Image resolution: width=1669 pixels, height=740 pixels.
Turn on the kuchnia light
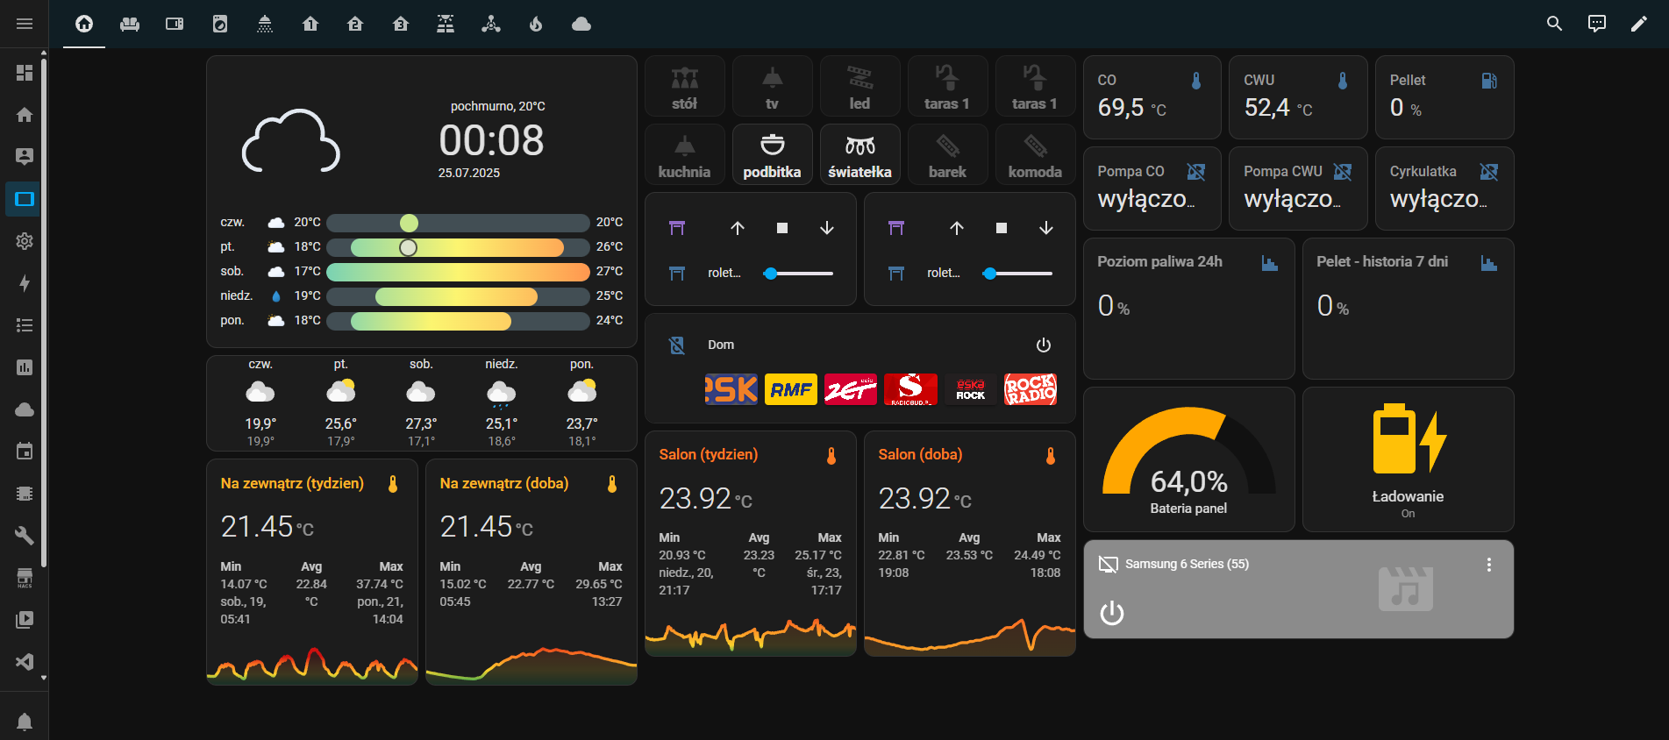[684, 154]
